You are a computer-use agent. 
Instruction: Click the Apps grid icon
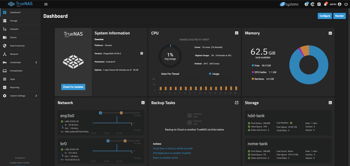[x=5, y=79]
